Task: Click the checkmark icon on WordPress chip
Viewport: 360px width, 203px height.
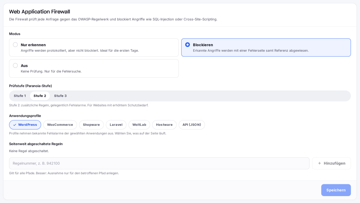Action: pos(15,125)
